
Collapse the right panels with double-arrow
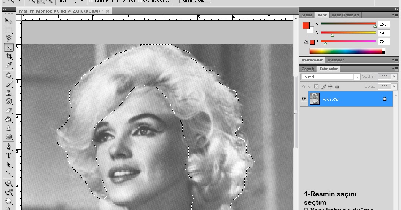coord(396,10)
